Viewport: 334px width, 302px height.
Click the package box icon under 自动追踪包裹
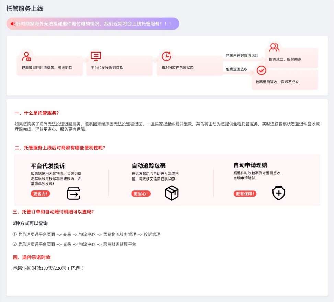(171, 193)
